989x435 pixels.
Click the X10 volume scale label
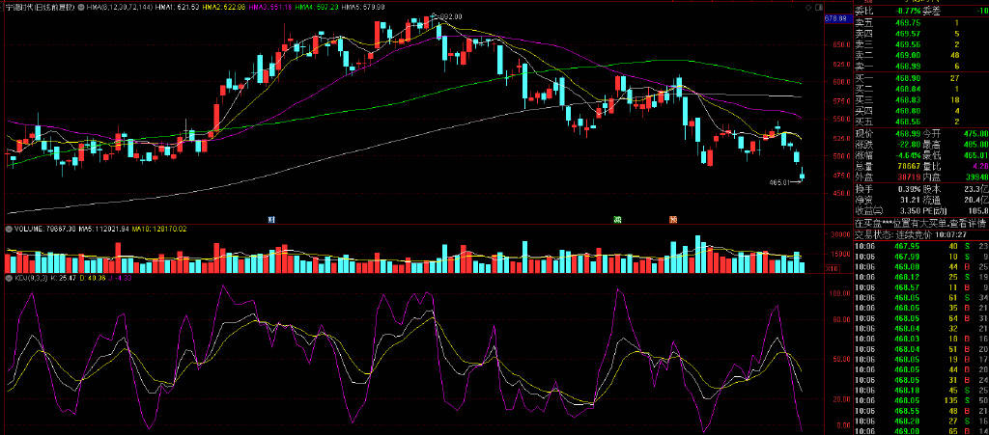[x=833, y=269]
